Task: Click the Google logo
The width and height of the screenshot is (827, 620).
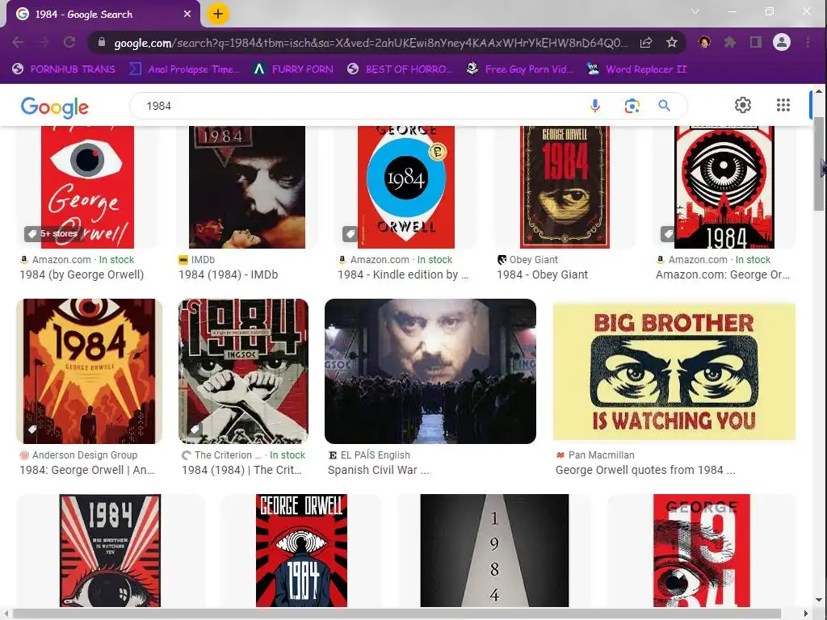Action: (x=55, y=107)
